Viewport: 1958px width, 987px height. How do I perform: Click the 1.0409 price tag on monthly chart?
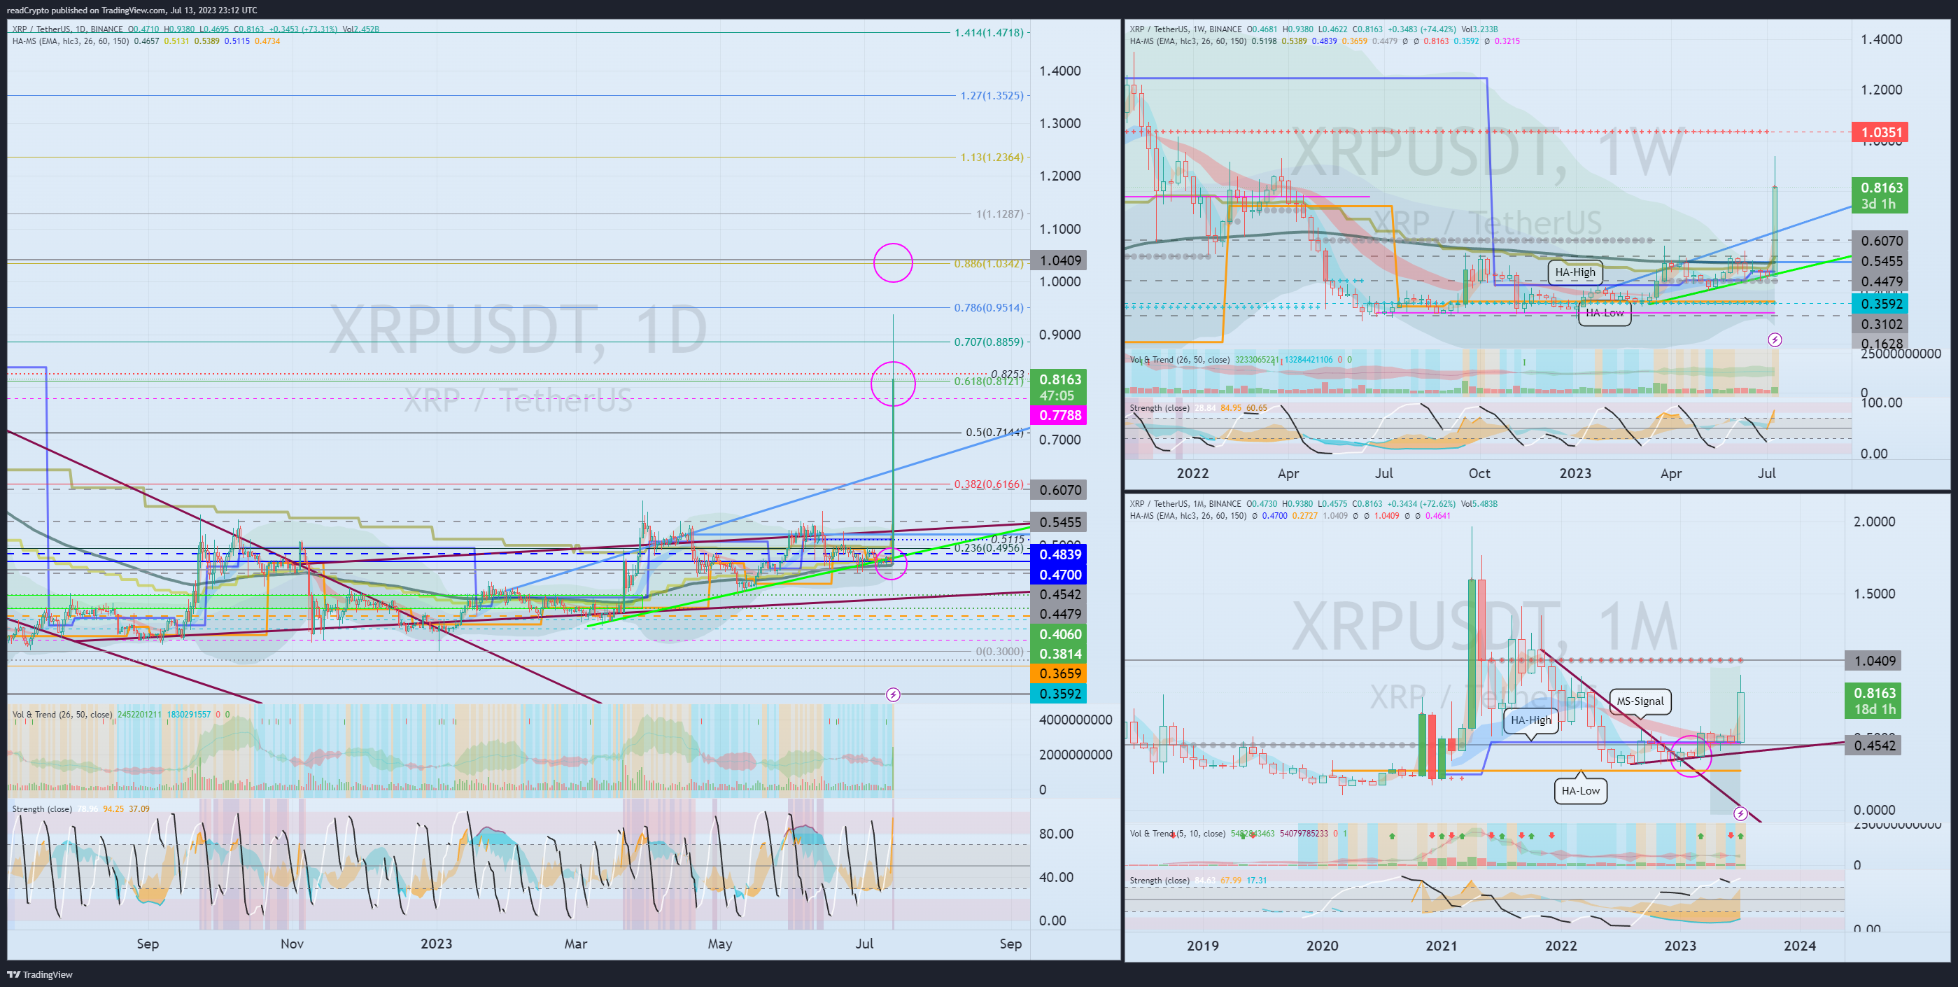coord(1873,661)
